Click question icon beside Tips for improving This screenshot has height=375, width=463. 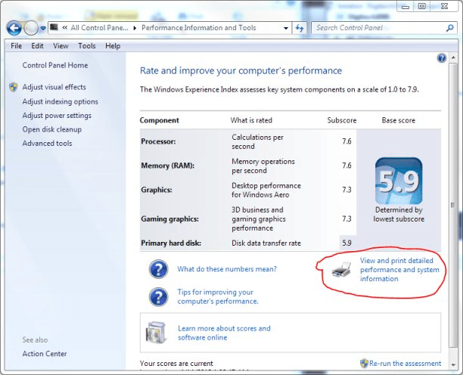pyautogui.click(x=159, y=297)
